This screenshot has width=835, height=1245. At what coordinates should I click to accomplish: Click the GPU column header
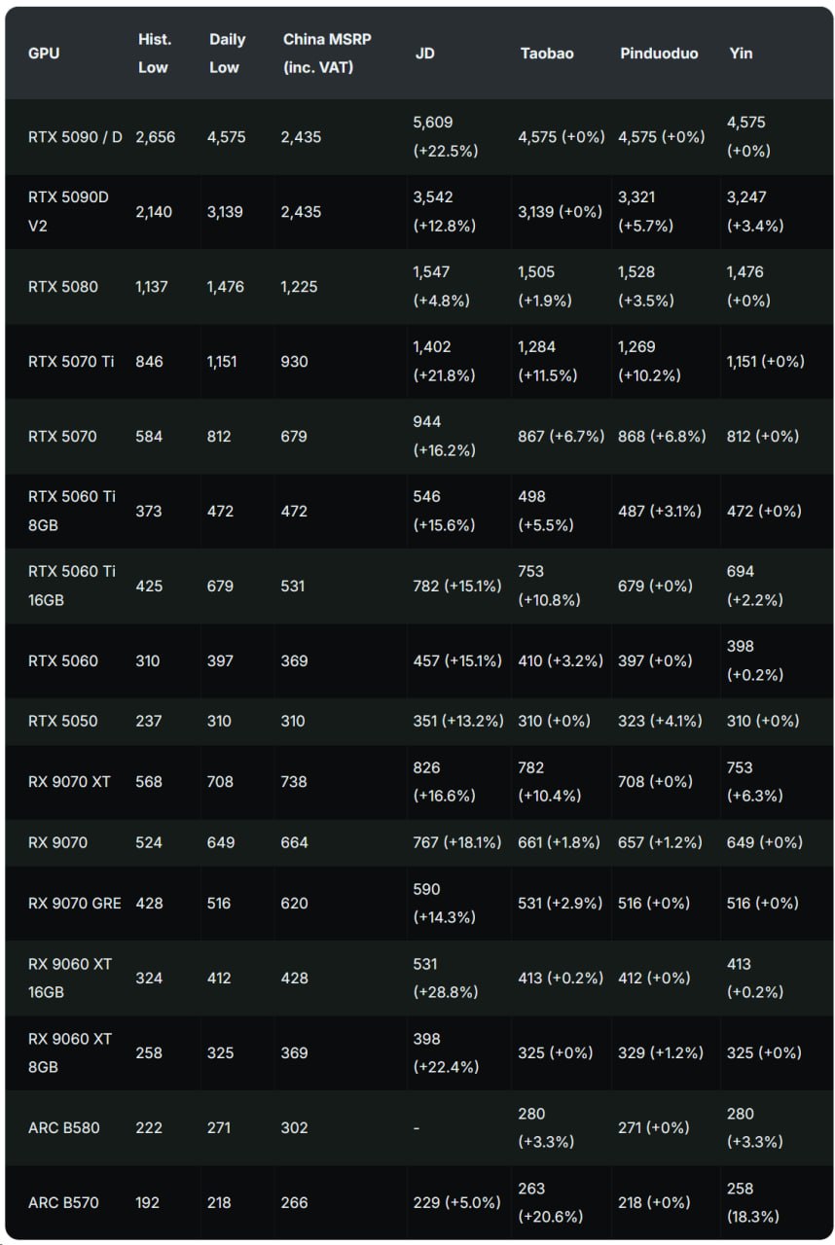tap(44, 53)
